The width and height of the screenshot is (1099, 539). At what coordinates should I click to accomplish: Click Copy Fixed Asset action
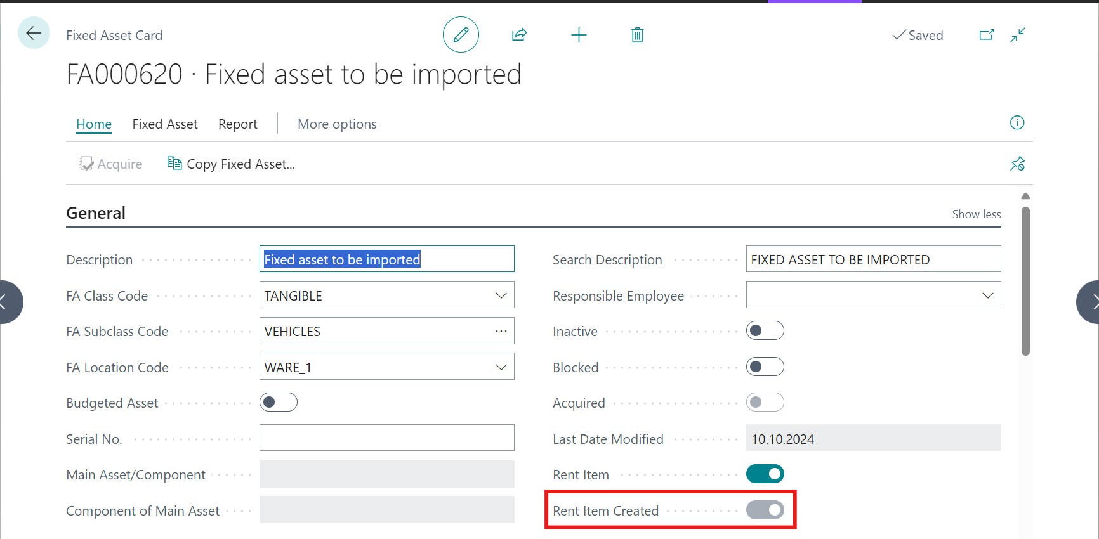[x=232, y=164]
